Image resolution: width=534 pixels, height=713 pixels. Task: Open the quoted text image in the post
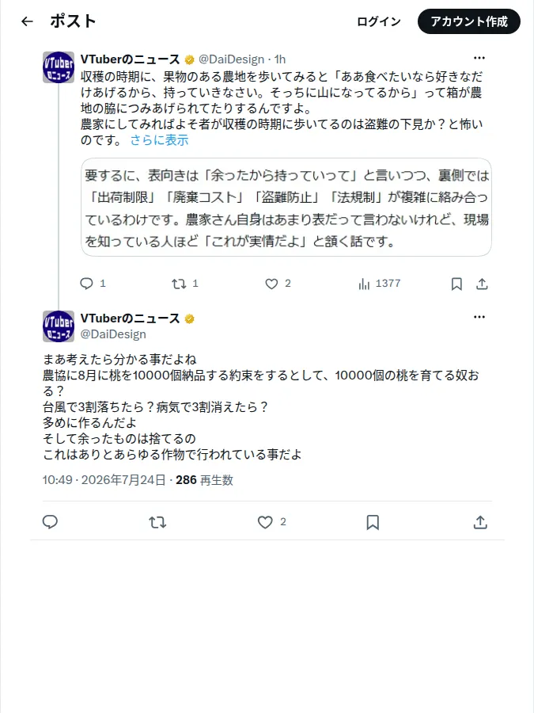point(286,208)
